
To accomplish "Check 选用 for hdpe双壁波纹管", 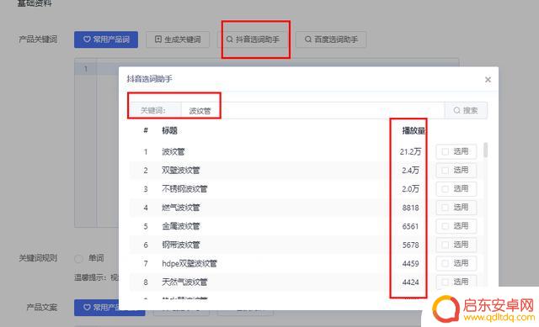I will 456,263.
